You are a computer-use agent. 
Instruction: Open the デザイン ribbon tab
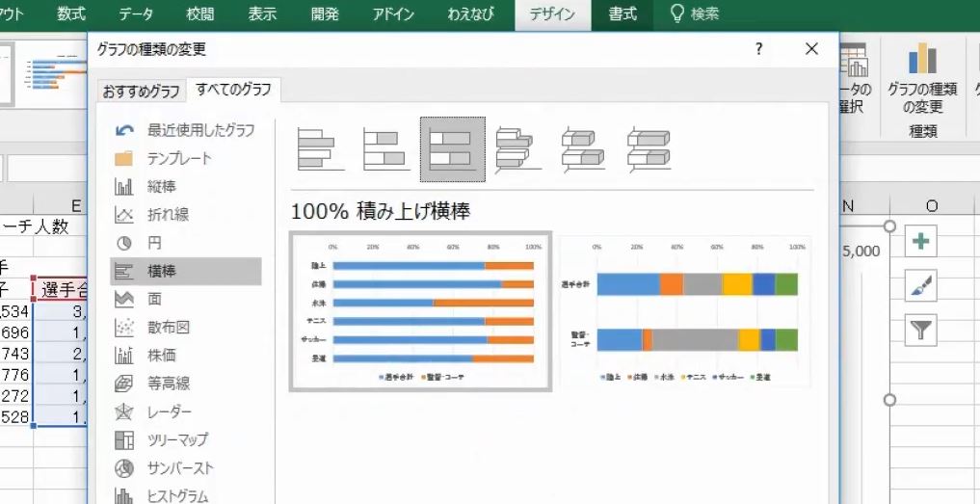[x=552, y=14]
